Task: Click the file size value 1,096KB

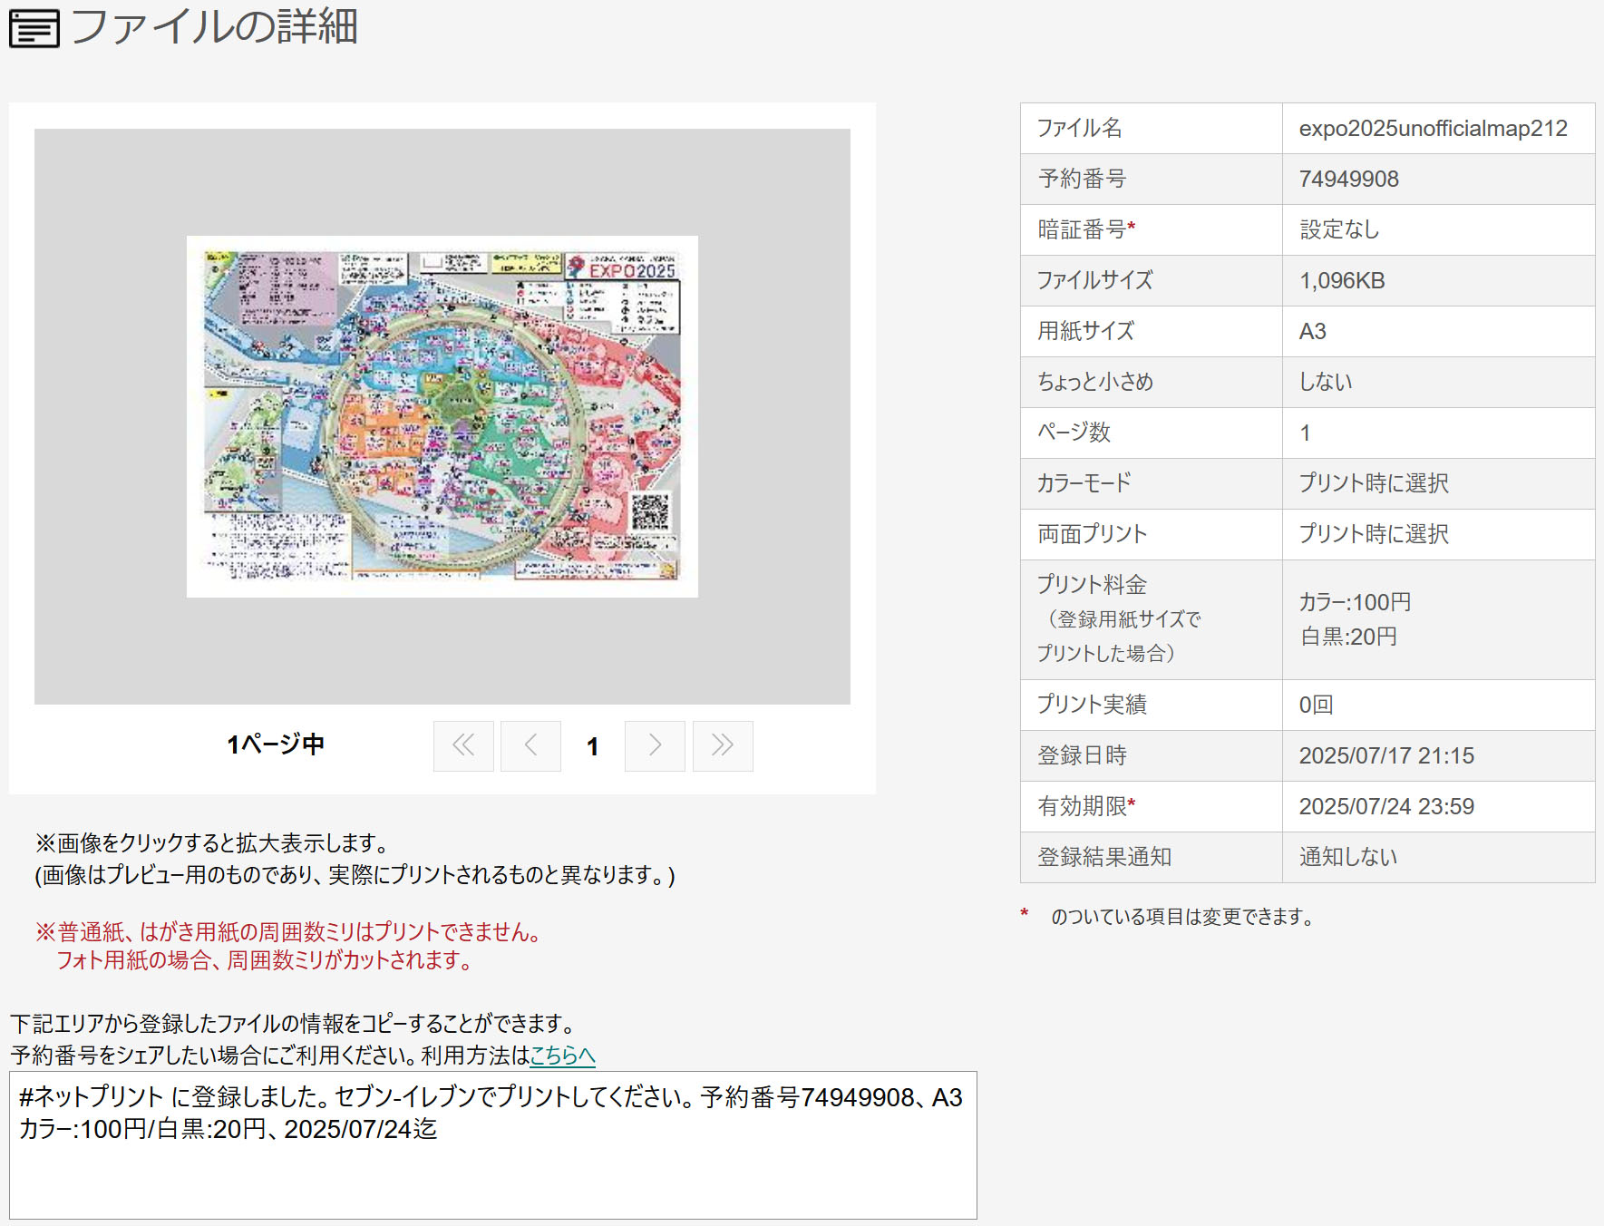Action: [x=1342, y=280]
